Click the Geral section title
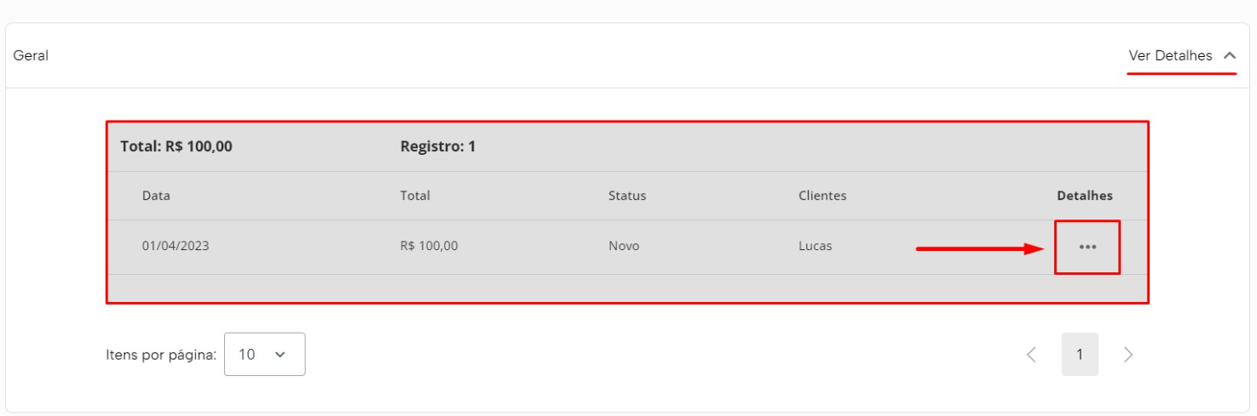Screen dimensions: 1257x416 click(x=31, y=55)
